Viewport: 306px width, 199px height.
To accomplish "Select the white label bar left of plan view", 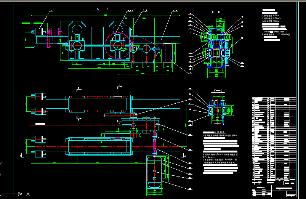I will coord(40,124).
